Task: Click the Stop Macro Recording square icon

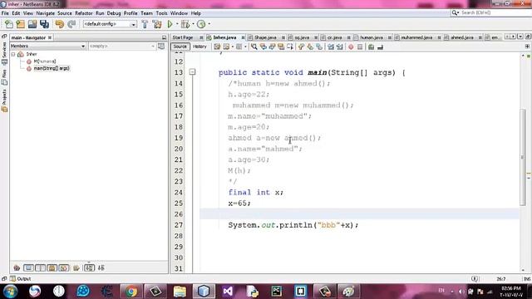Action: click(360, 47)
